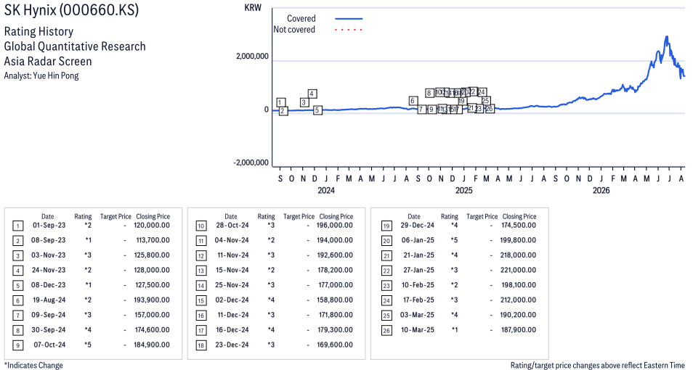Click the date 11-Dec-24
The width and height of the screenshot is (693, 370).
[x=233, y=316]
